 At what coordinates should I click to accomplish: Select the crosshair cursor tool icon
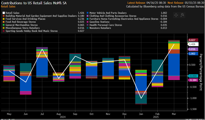[x=176, y=15]
